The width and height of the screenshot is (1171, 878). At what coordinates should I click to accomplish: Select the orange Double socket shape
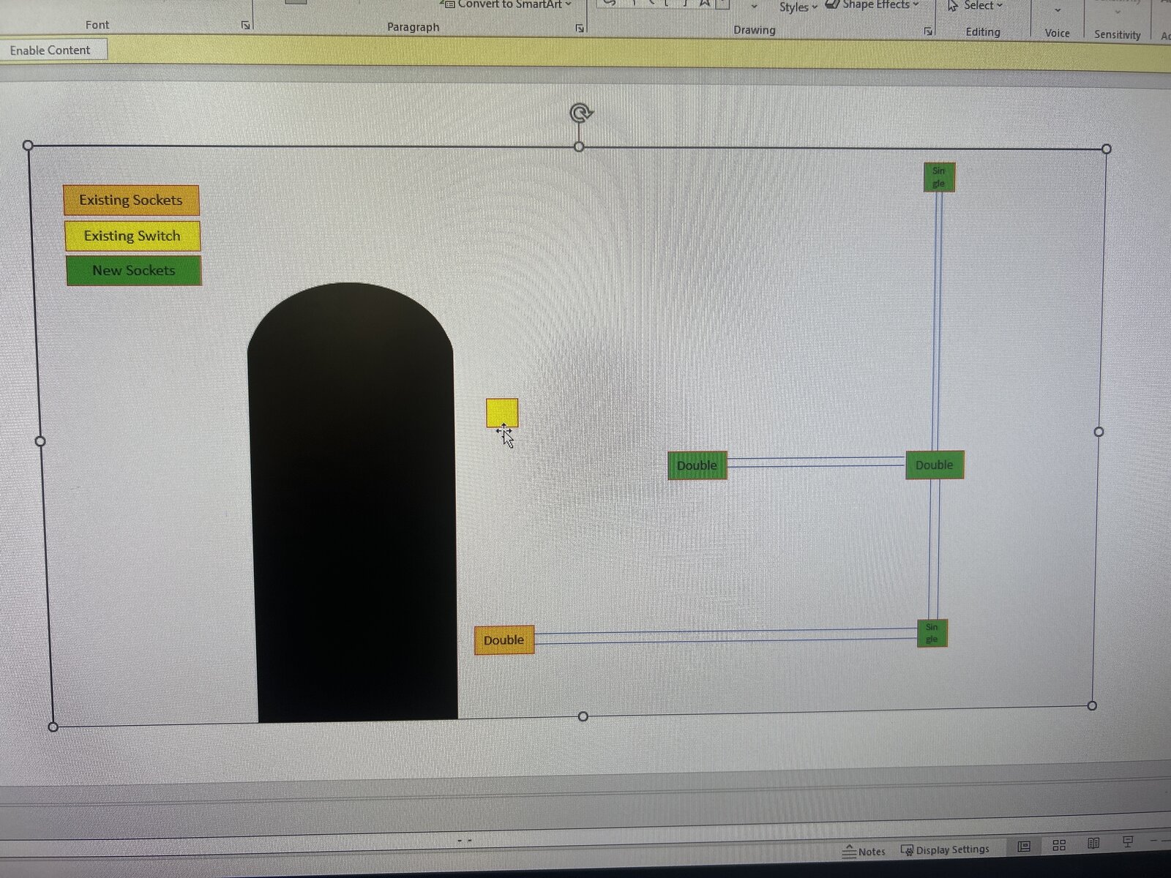[x=504, y=640]
